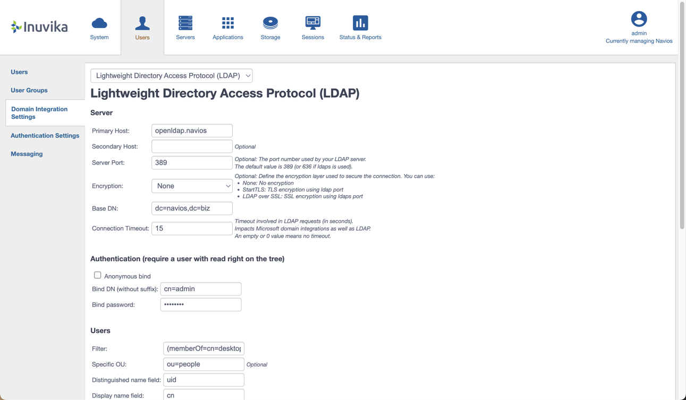686x400 pixels.
Task: Open the domain integration type dropdown
Action: (172, 75)
